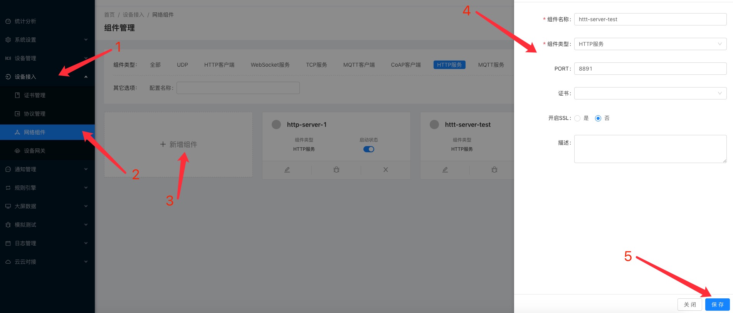Click the delete X icon on http-server-1 card
This screenshot has width=733, height=313.
(385, 170)
